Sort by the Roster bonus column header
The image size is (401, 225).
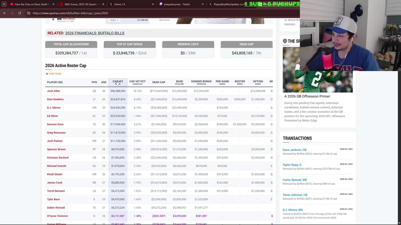[x=240, y=82]
